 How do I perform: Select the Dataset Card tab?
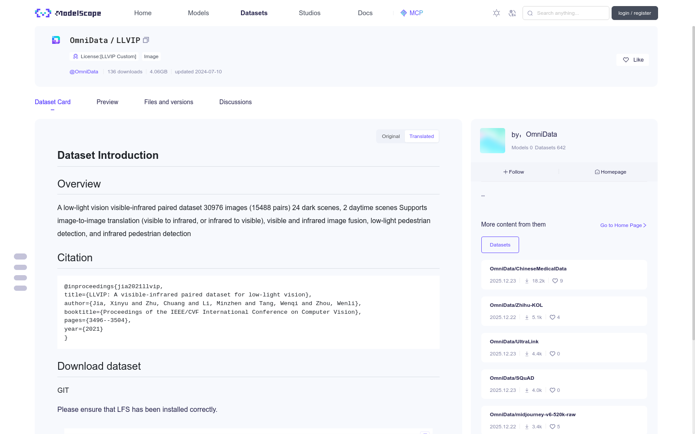pos(53,102)
